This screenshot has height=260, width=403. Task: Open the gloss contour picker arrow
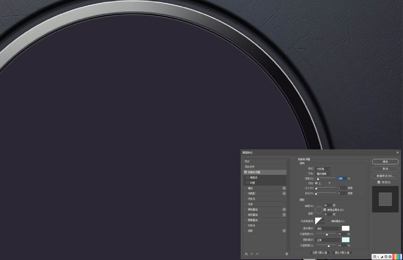[x=324, y=221]
